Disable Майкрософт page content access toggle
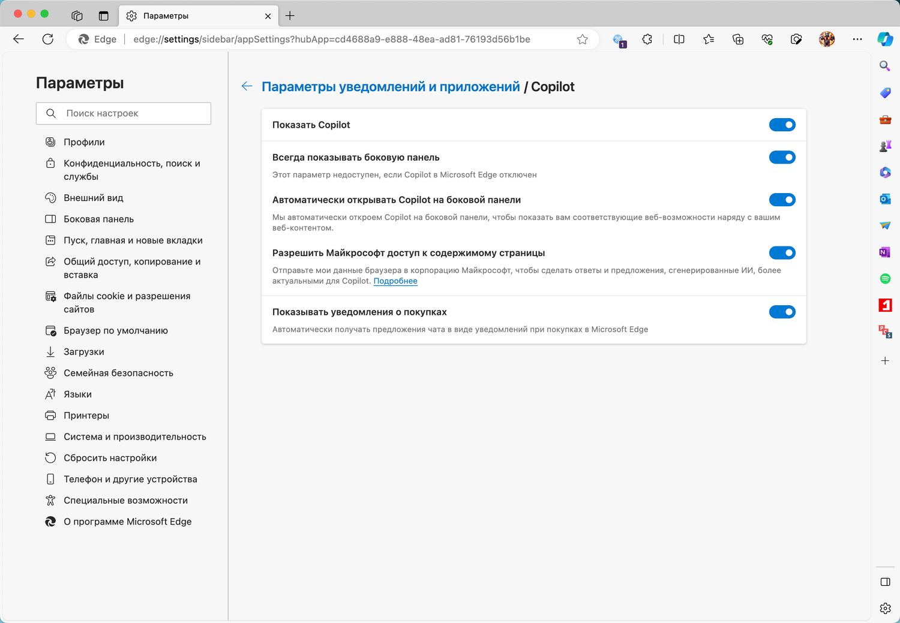900x623 pixels. [x=782, y=253]
